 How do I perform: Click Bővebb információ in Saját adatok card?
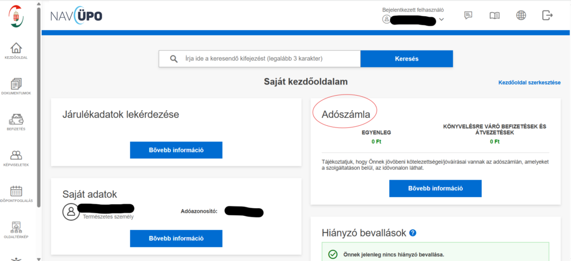176,239
